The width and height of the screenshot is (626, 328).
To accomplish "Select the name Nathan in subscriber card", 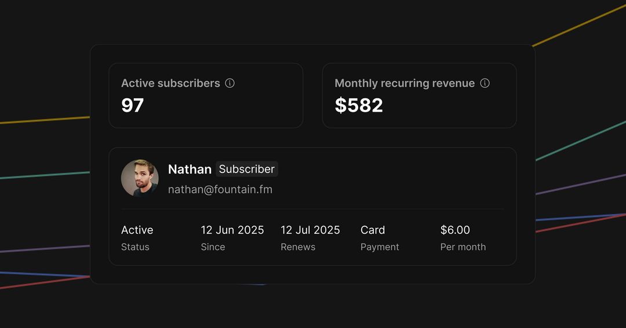I will [x=190, y=169].
